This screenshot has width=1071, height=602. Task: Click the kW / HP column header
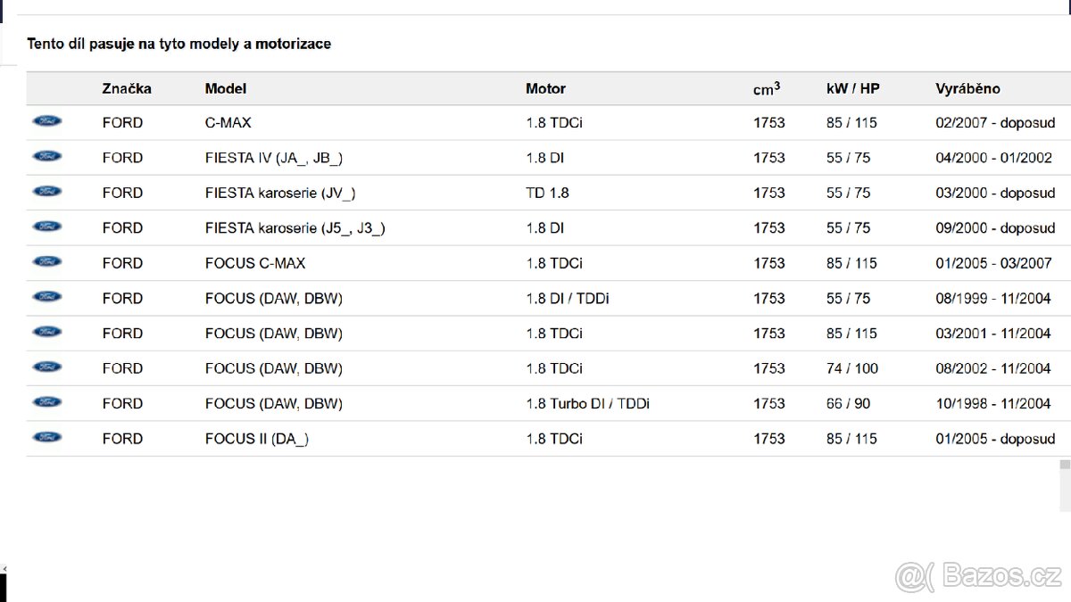[x=852, y=88]
